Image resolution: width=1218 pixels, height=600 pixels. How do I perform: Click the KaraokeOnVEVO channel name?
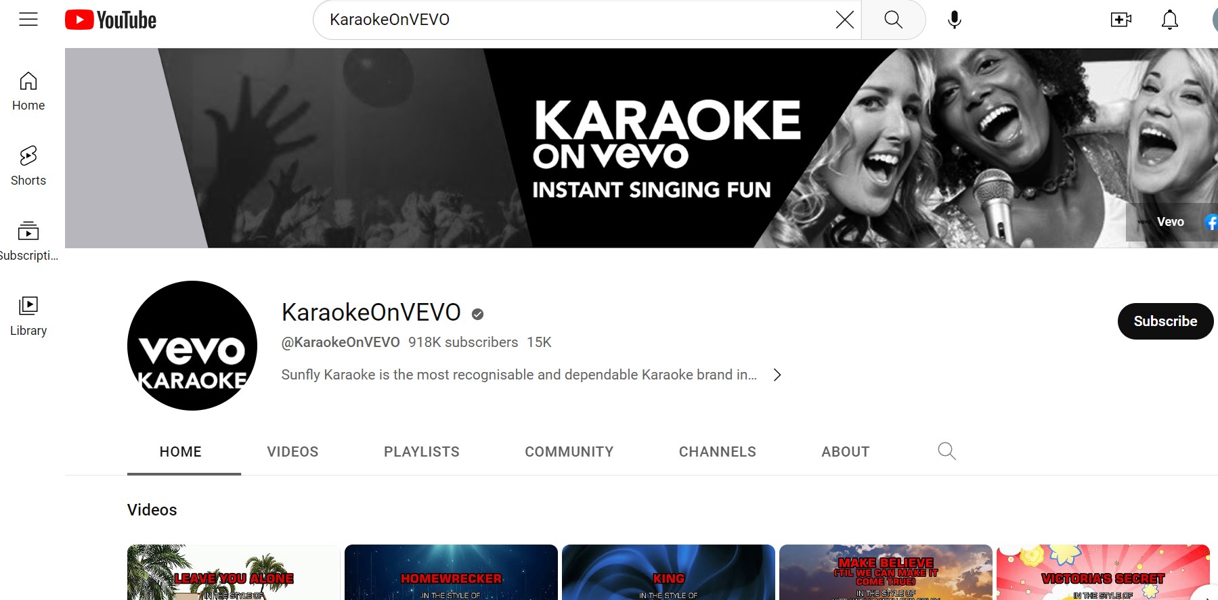(x=371, y=313)
